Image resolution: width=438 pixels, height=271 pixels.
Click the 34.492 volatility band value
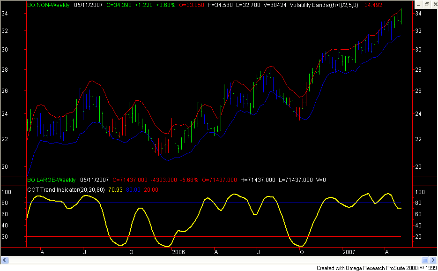coord(373,5)
